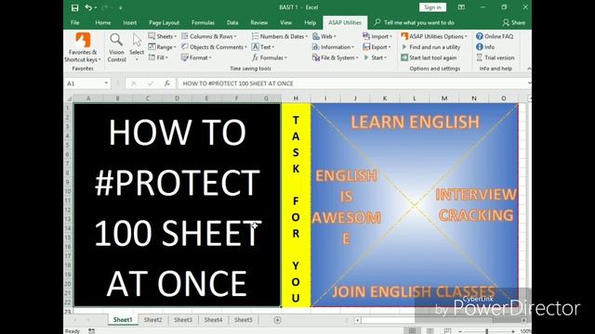
Task: Click the zoom slider in status bar
Action: tap(486, 331)
